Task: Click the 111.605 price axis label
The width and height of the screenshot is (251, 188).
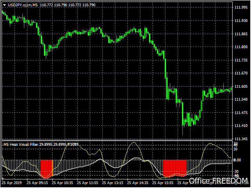Action: [241, 87]
